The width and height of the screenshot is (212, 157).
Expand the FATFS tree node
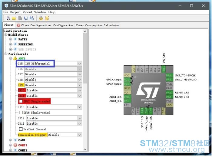pyautogui.click(x=11, y=39)
